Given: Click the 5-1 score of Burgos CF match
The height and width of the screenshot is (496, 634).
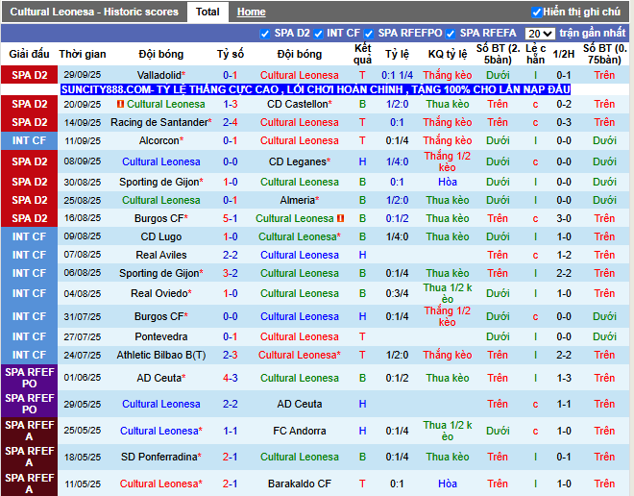Looking at the screenshot, I should click(x=231, y=218).
